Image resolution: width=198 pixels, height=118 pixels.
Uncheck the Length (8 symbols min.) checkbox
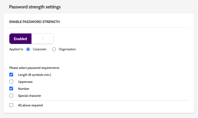11,75
